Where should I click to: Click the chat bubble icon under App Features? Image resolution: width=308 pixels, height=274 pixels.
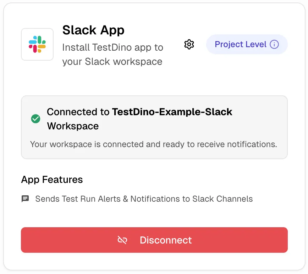pos(25,198)
